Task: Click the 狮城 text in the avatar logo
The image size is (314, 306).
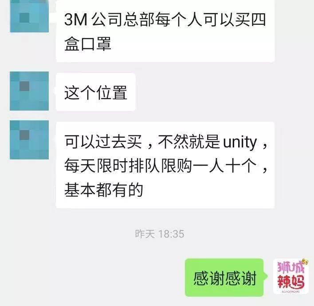Action: (x=290, y=267)
